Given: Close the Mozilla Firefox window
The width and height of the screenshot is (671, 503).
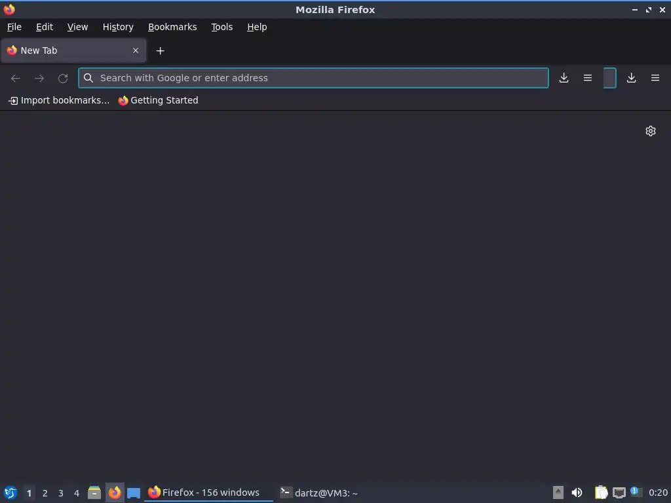Looking at the screenshot, I should click(662, 9).
